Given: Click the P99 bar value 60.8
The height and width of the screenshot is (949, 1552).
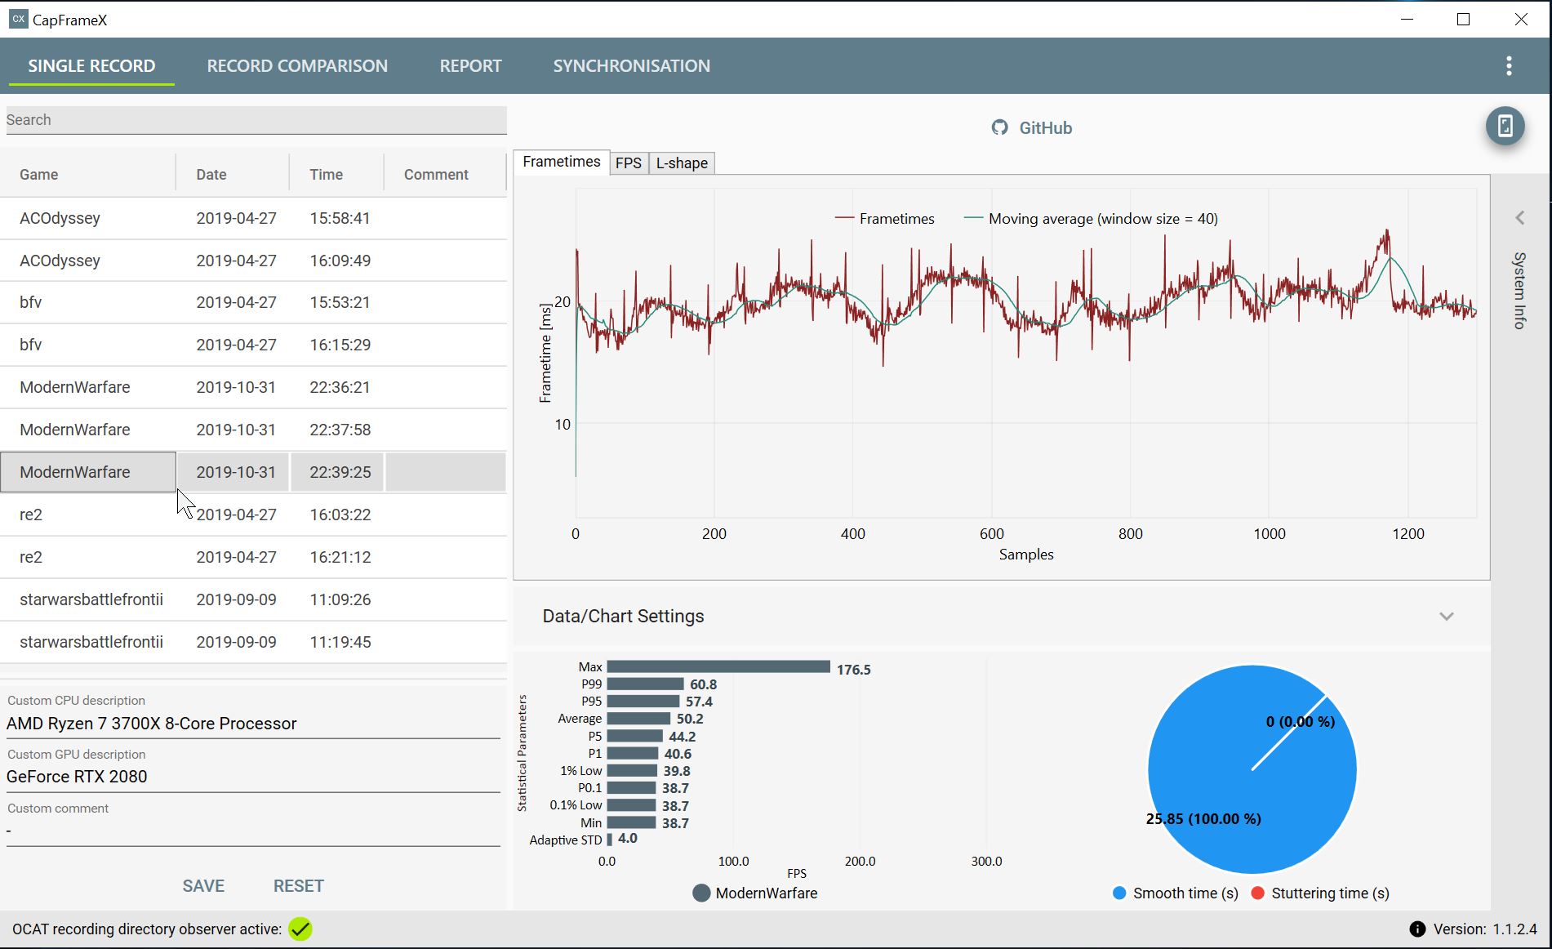Looking at the screenshot, I should tap(703, 684).
